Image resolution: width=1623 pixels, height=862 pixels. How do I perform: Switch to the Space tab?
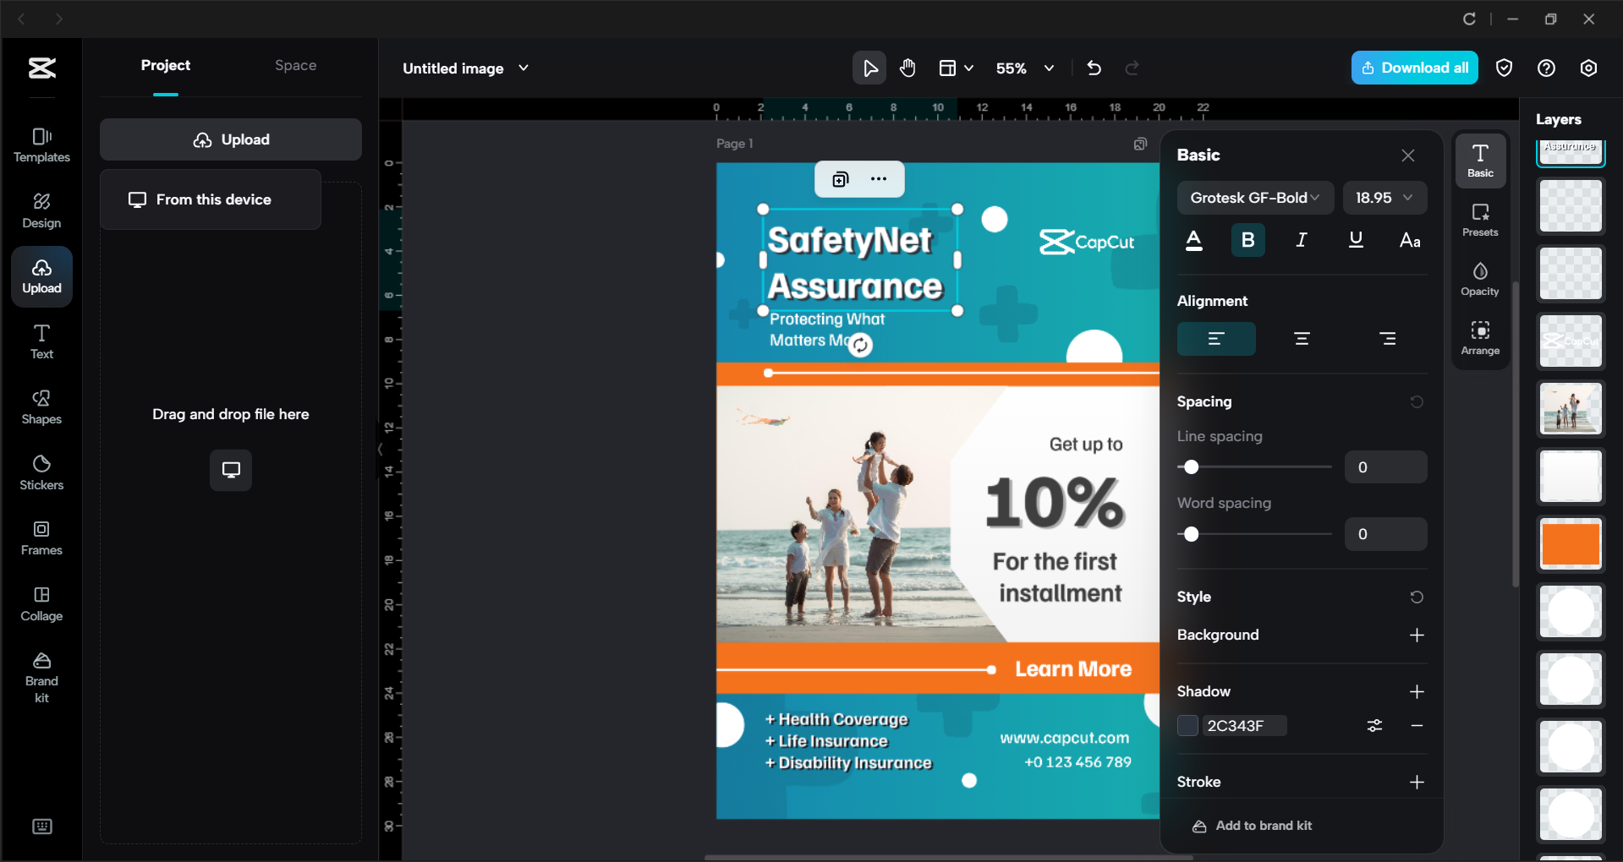294,65
